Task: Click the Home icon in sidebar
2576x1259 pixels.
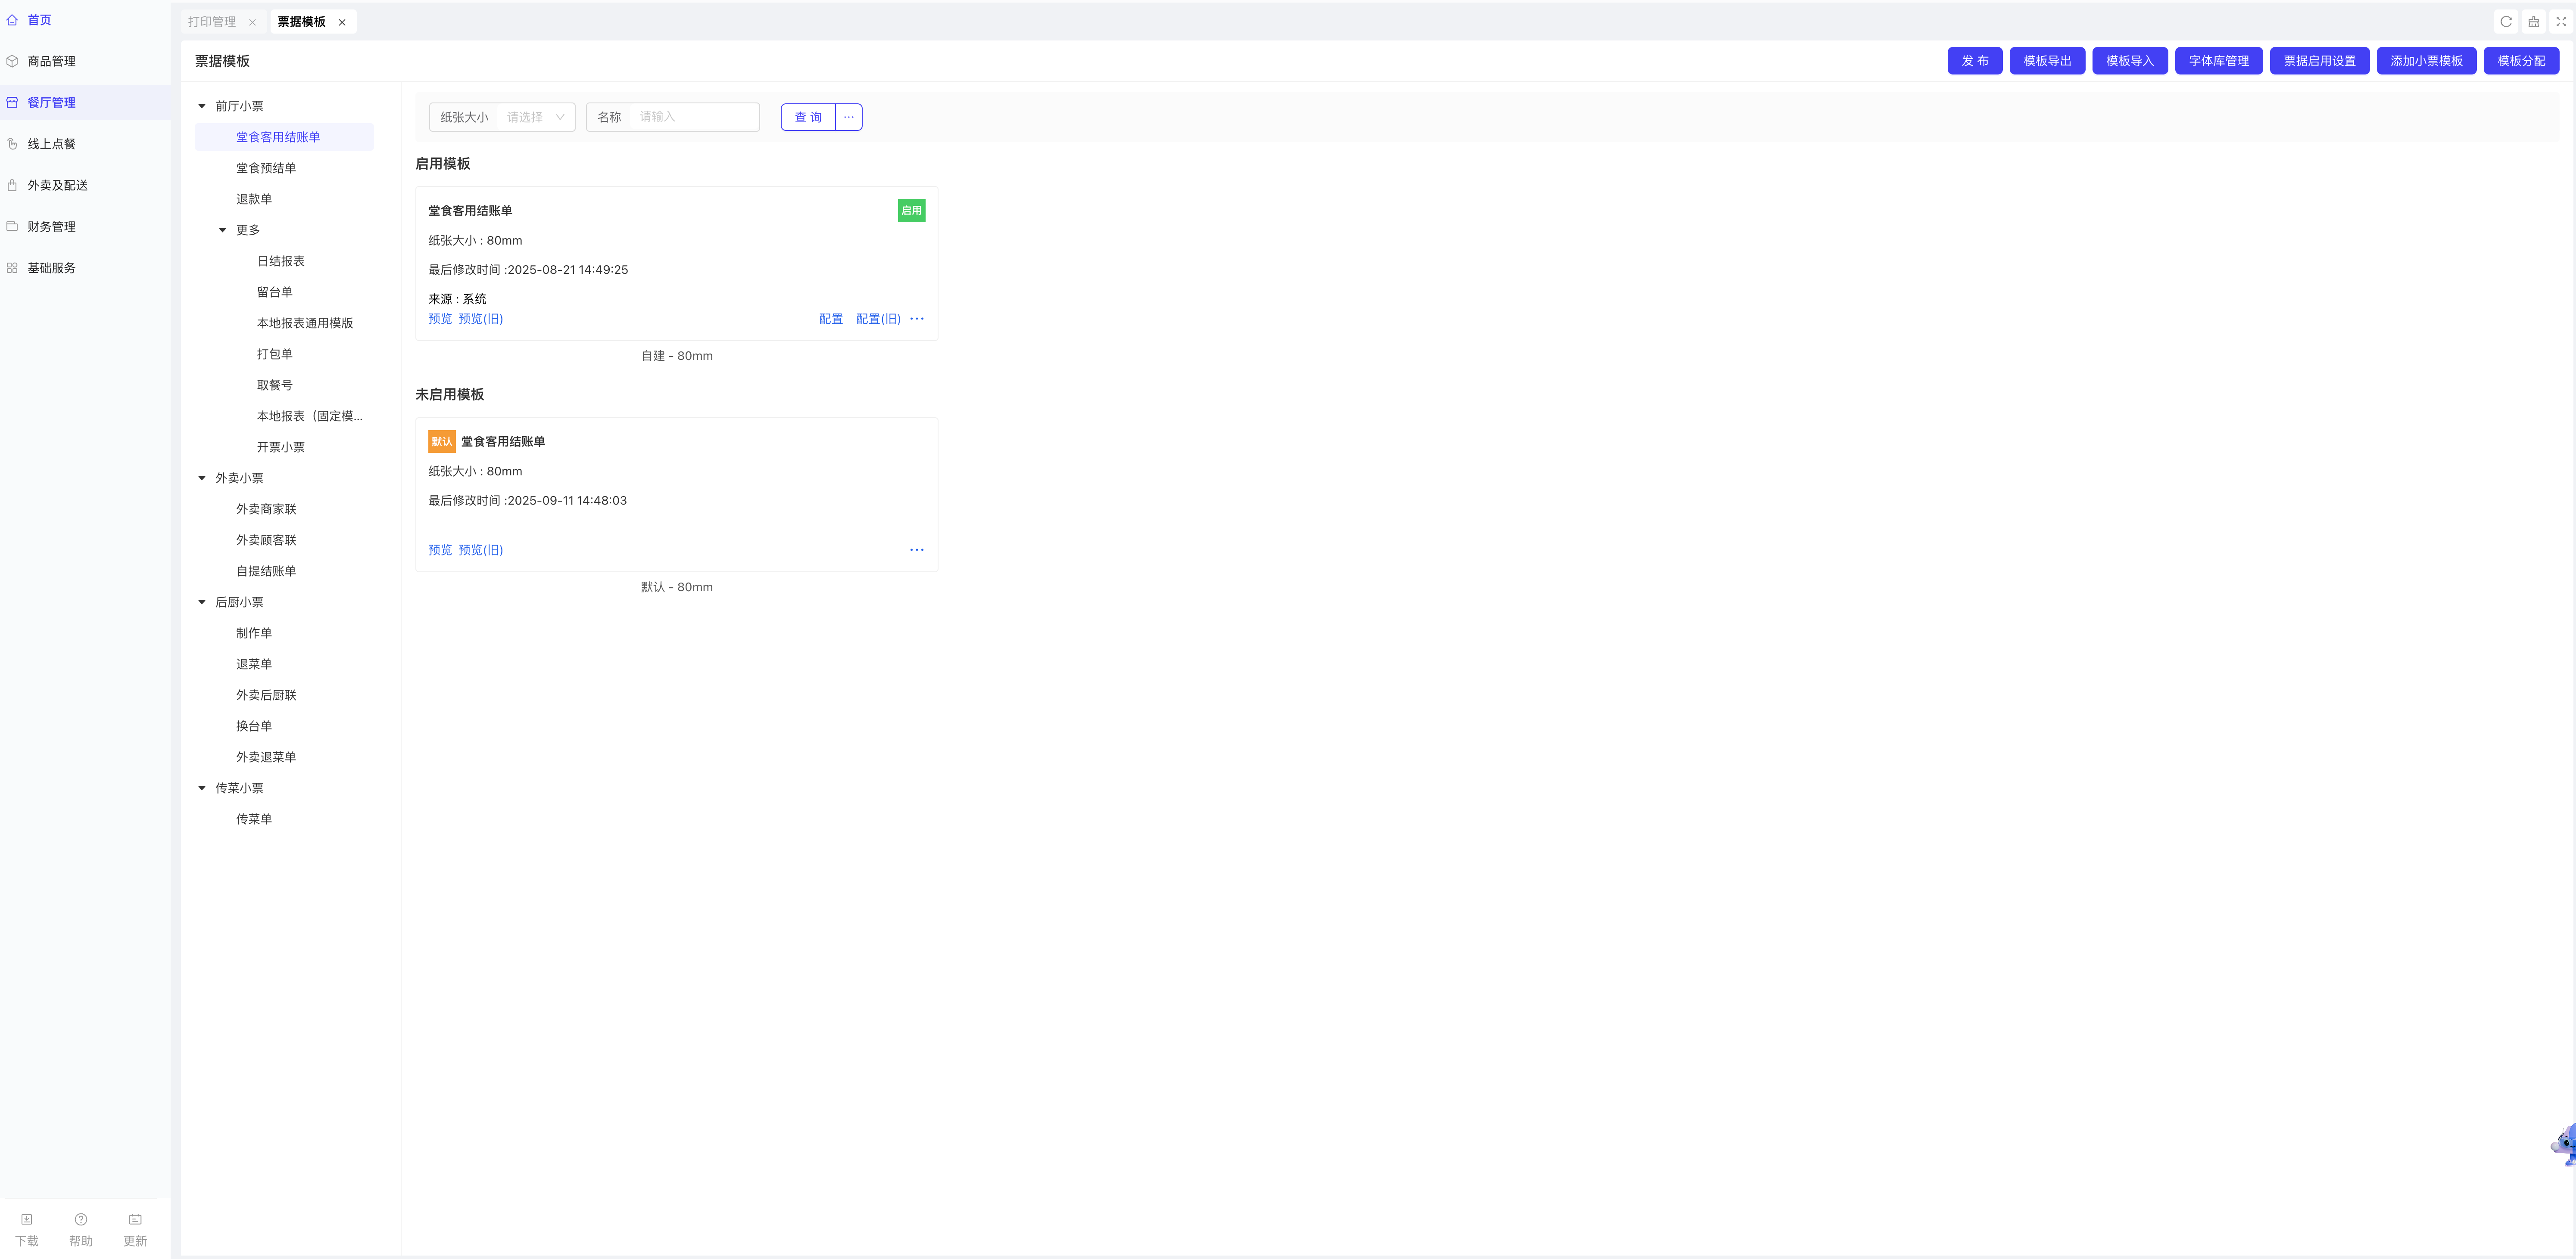Action: tap(12, 20)
